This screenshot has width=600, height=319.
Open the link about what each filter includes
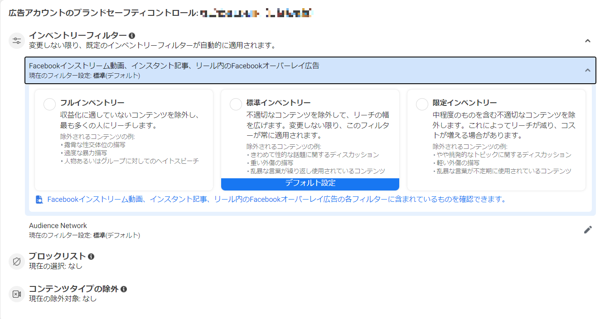pyautogui.click(x=276, y=200)
